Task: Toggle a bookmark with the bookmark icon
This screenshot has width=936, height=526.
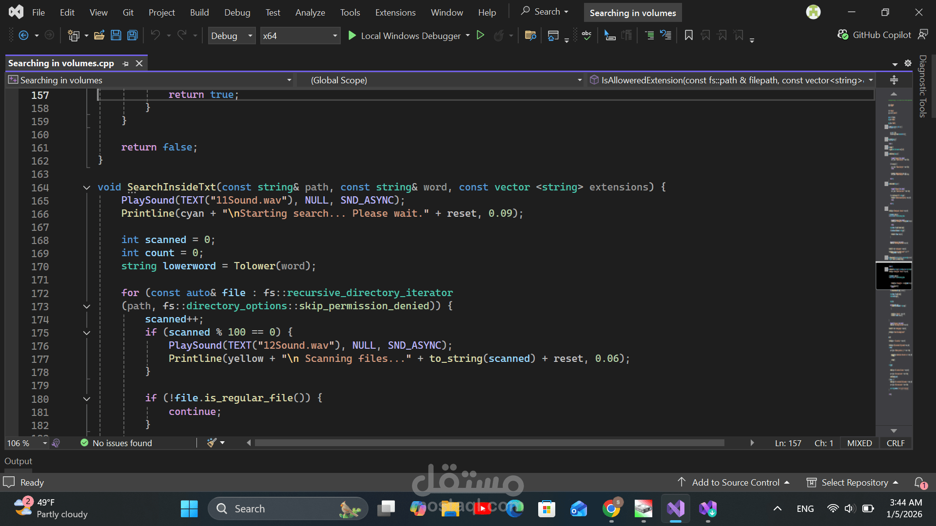Action: tap(688, 35)
